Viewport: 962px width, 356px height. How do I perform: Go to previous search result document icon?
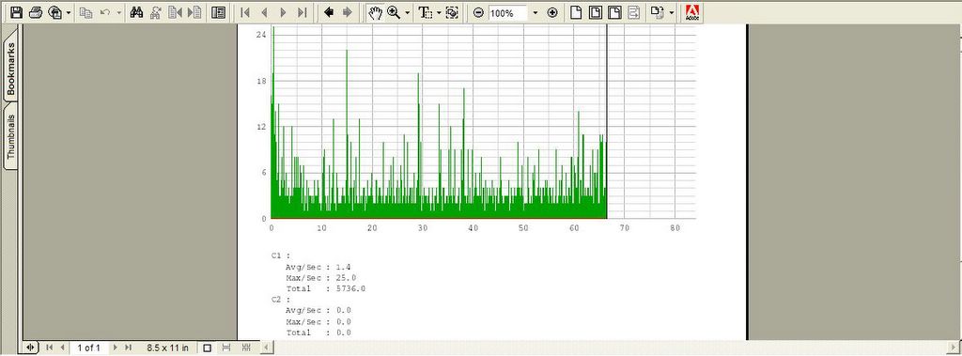point(175,12)
